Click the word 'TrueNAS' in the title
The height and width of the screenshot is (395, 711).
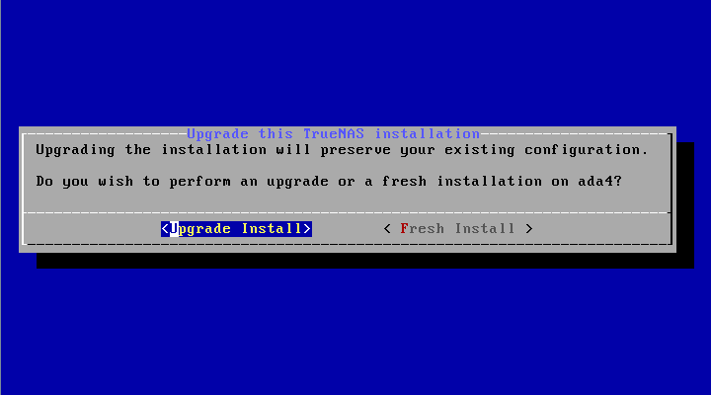click(334, 133)
